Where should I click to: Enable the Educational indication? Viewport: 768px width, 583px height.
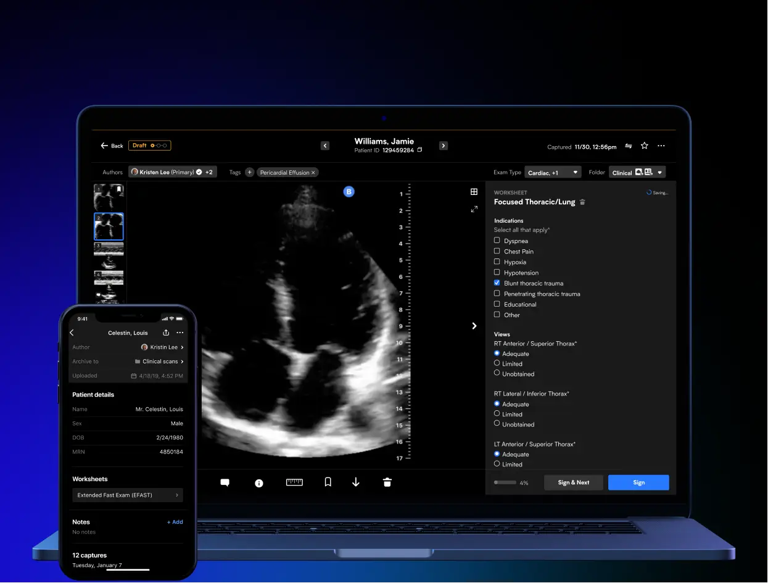[x=497, y=304]
